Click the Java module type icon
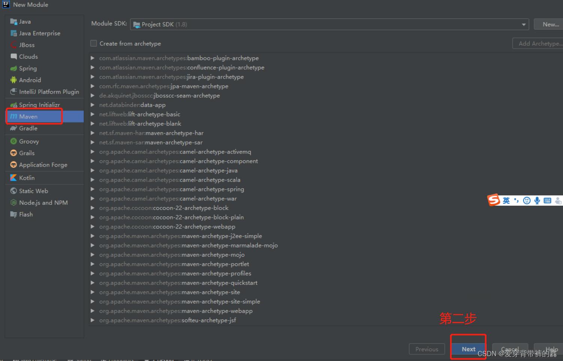The image size is (563, 361). [x=13, y=22]
